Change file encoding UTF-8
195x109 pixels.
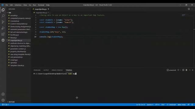point(157,104)
